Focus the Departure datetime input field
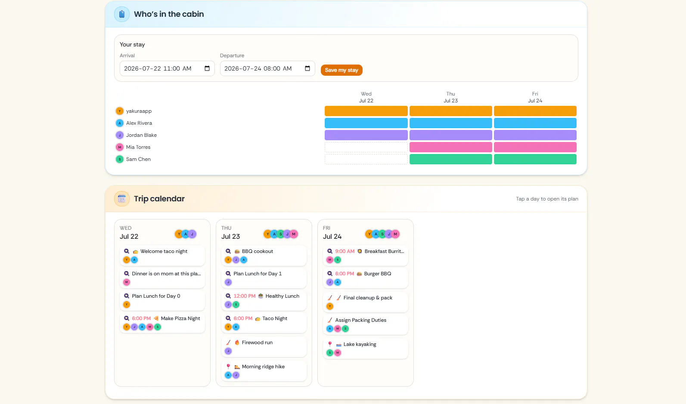Viewport: 686px width, 404px height. click(267, 68)
